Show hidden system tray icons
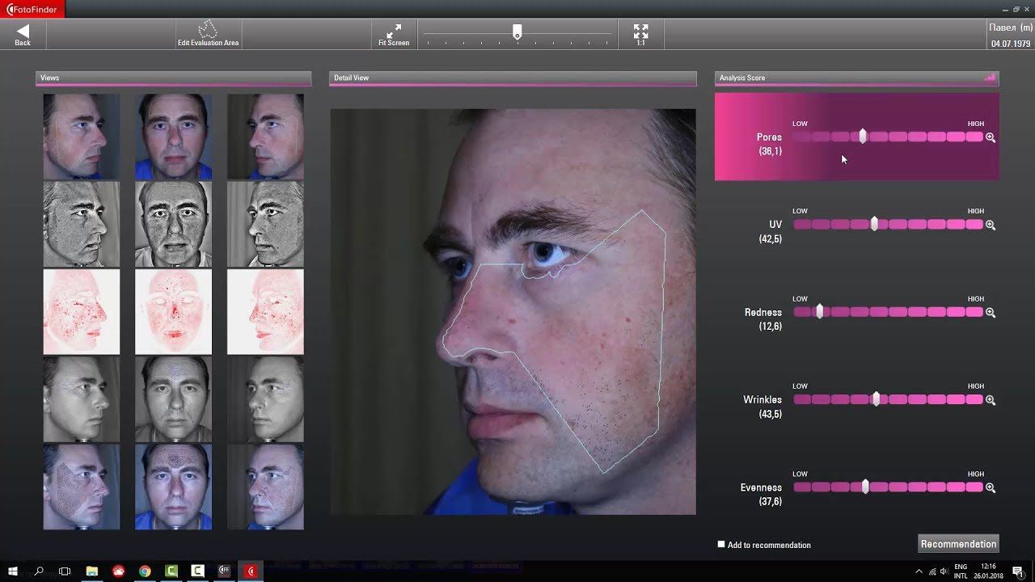 tap(919, 571)
